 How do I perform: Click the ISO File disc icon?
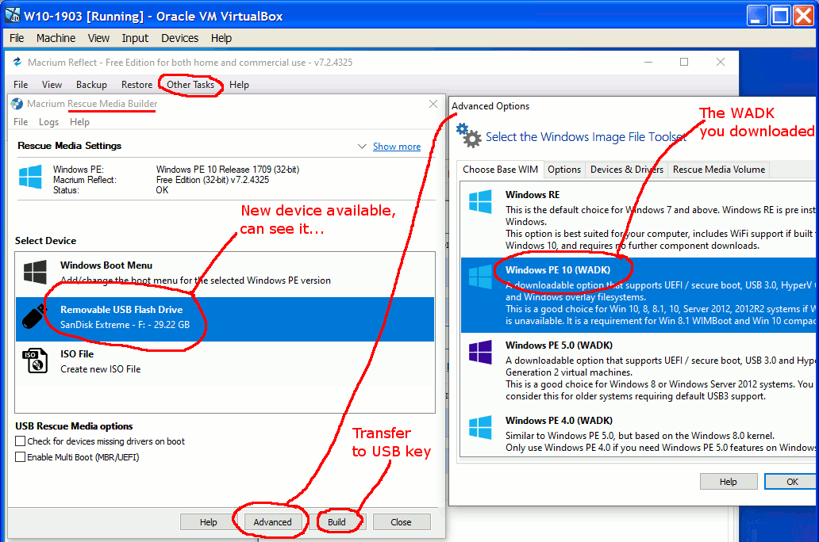(x=35, y=361)
